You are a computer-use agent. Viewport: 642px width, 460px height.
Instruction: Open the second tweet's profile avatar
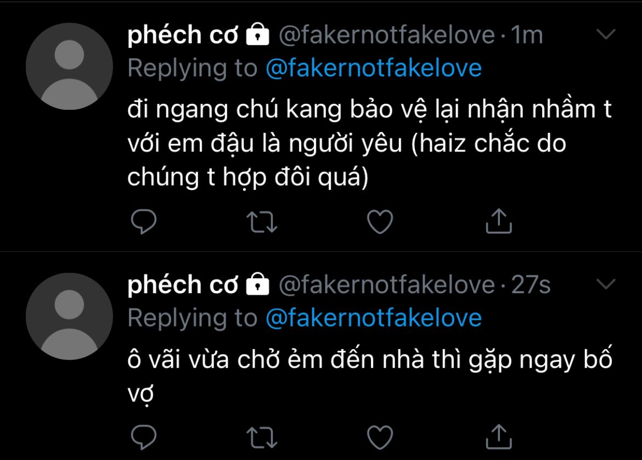(x=69, y=316)
